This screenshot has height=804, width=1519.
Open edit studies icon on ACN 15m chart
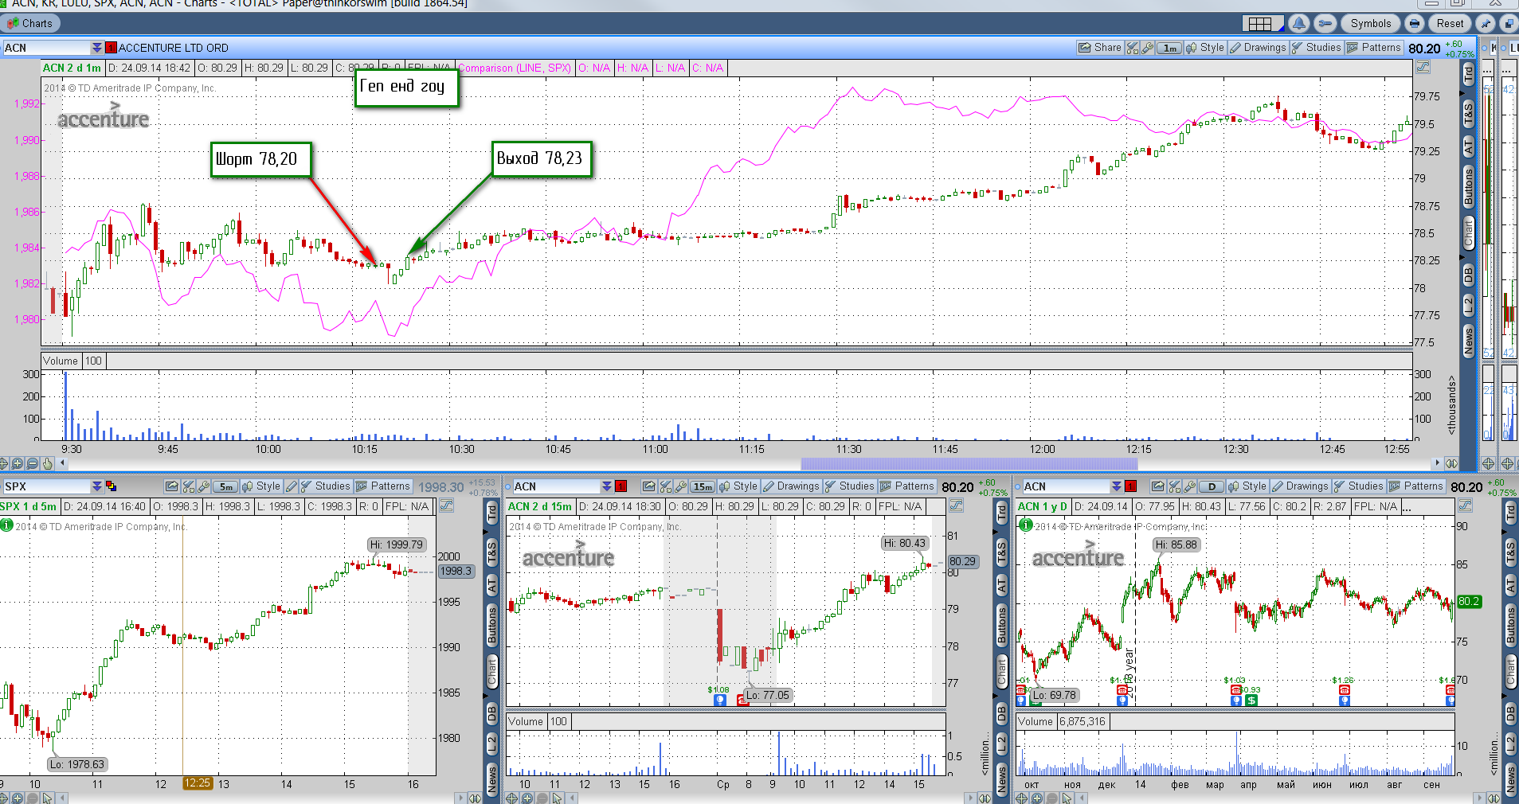(666, 486)
